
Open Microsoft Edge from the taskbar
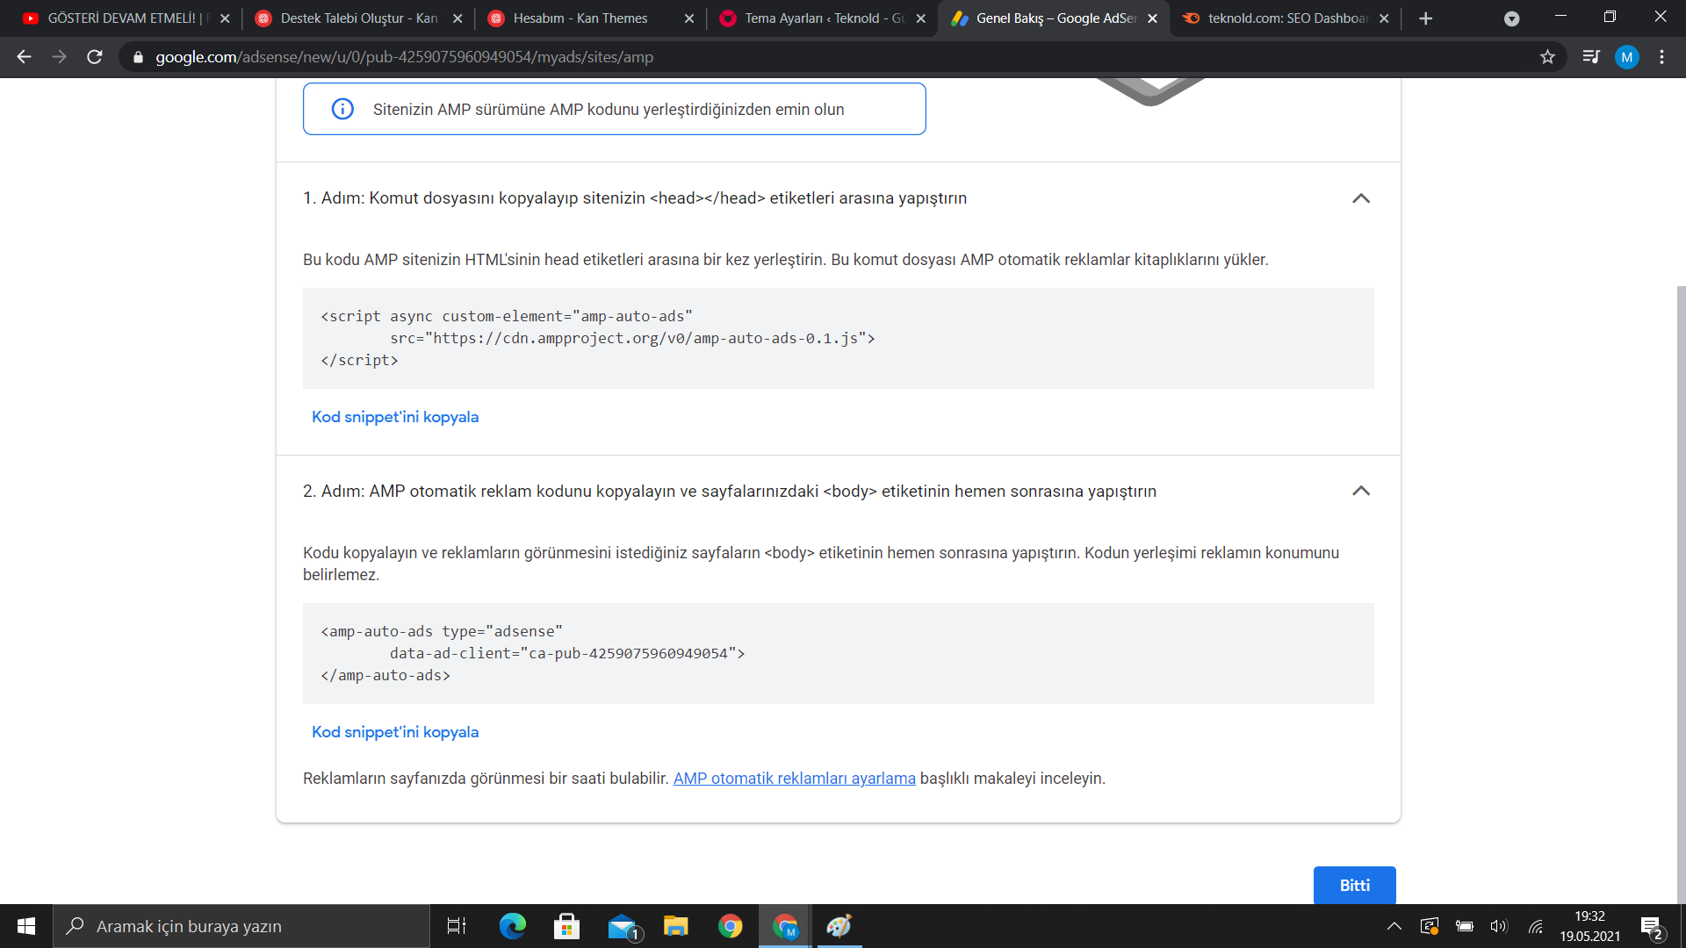pyautogui.click(x=512, y=926)
